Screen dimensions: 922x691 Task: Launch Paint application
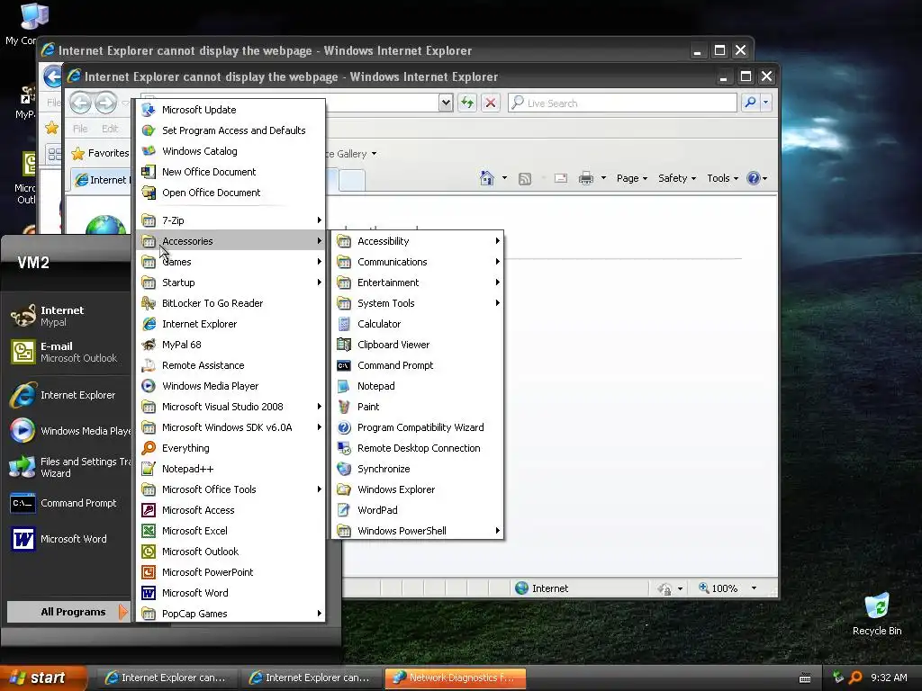pyautogui.click(x=418, y=407)
